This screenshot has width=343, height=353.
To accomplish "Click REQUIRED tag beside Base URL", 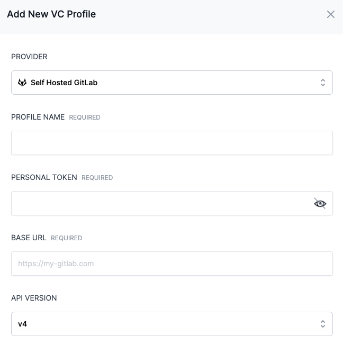I will point(66,238).
